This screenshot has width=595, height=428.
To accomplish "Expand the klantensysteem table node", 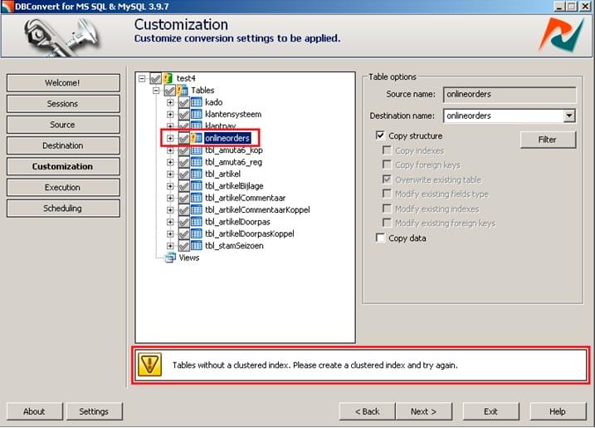I will click(170, 114).
